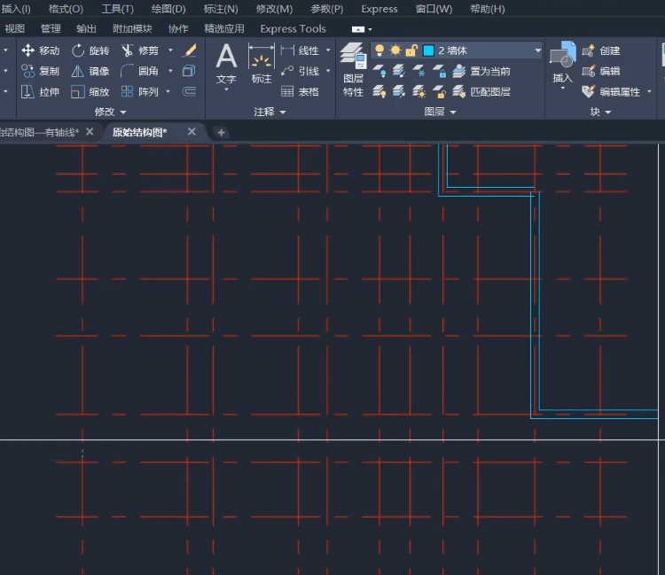Screen dimensions: 665x575
Task: Open the 绘图(D) menu
Action: pyautogui.click(x=168, y=9)
